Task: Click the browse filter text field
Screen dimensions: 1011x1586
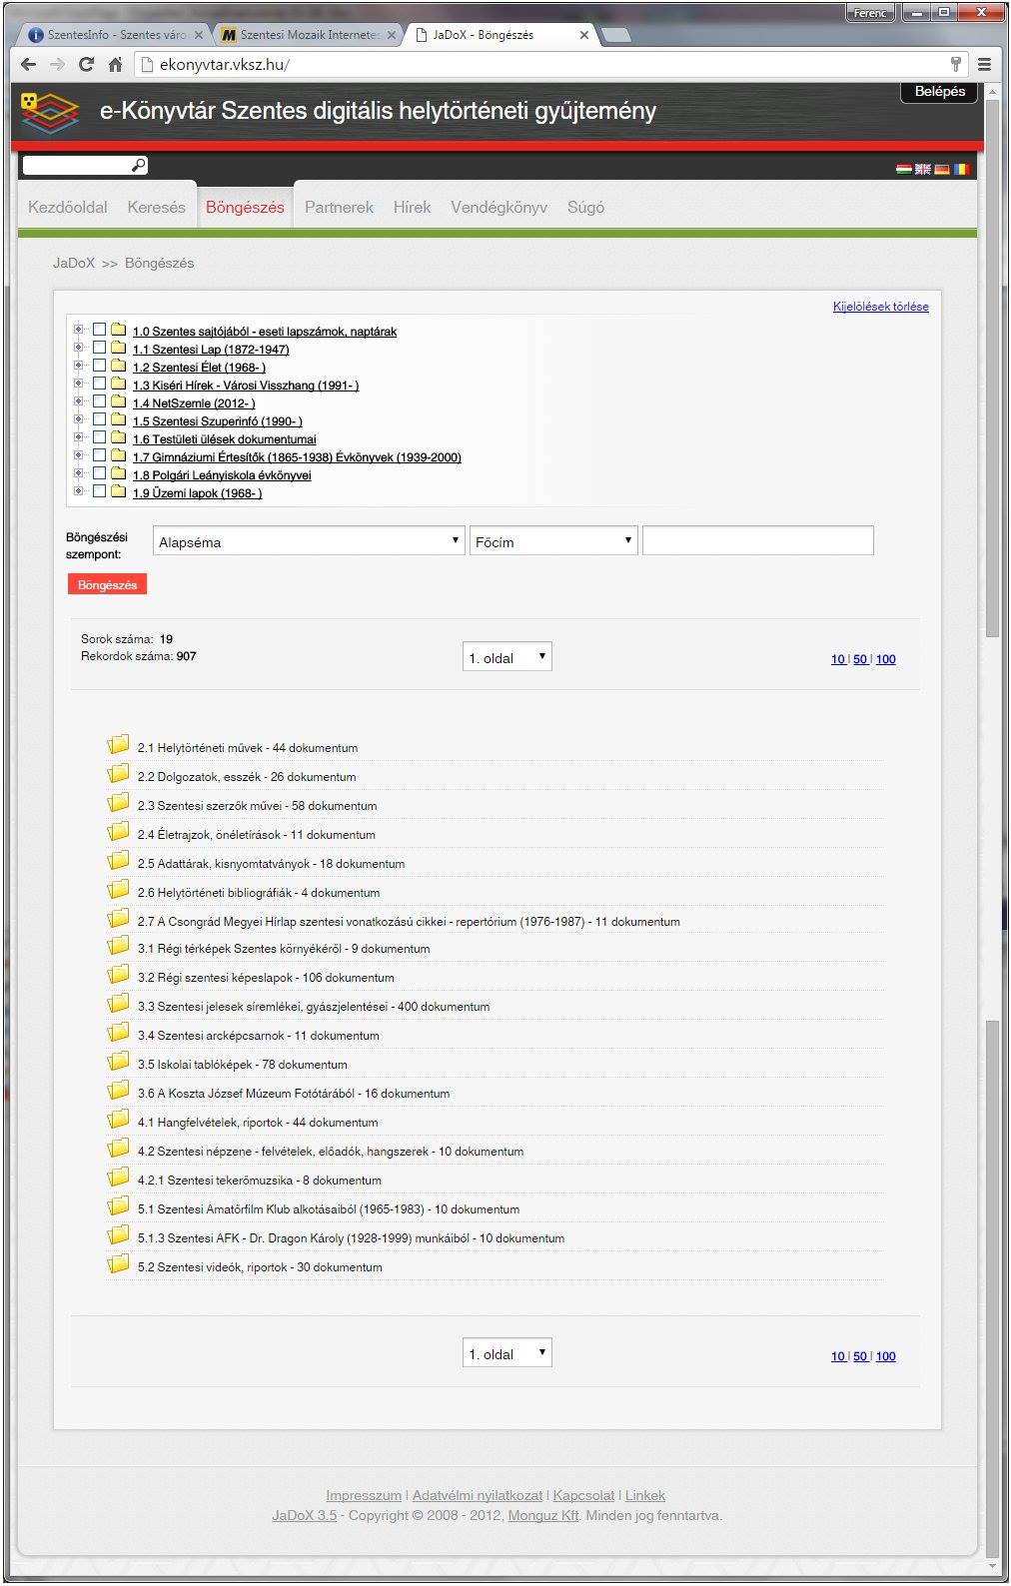Action: [x=757, y=541]
